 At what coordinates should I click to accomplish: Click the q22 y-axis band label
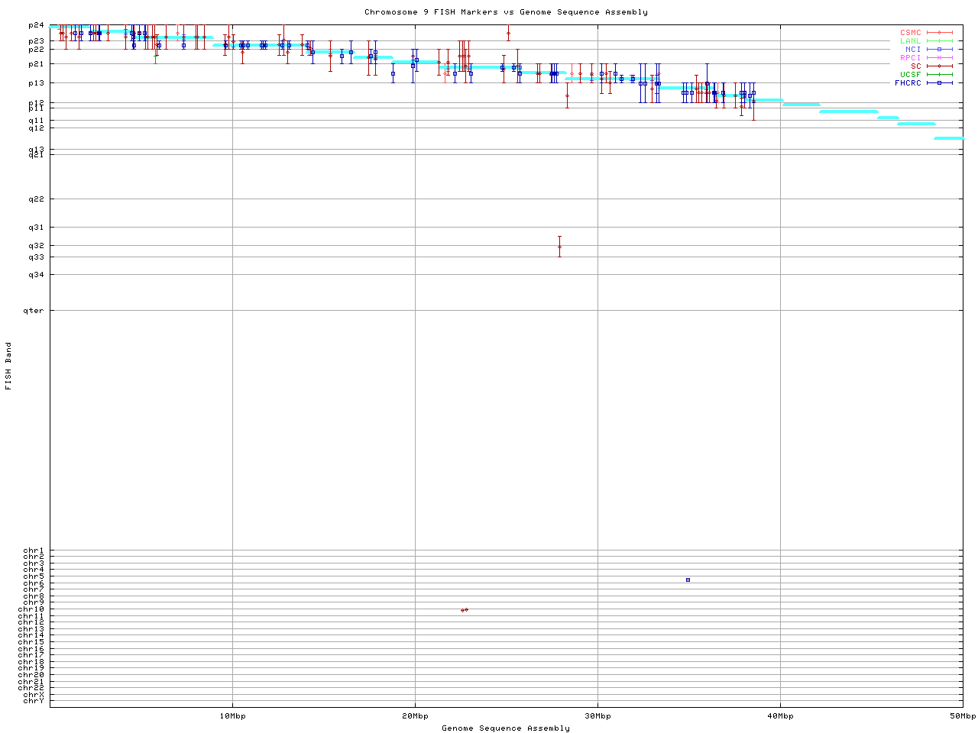[x=36, y=199]
